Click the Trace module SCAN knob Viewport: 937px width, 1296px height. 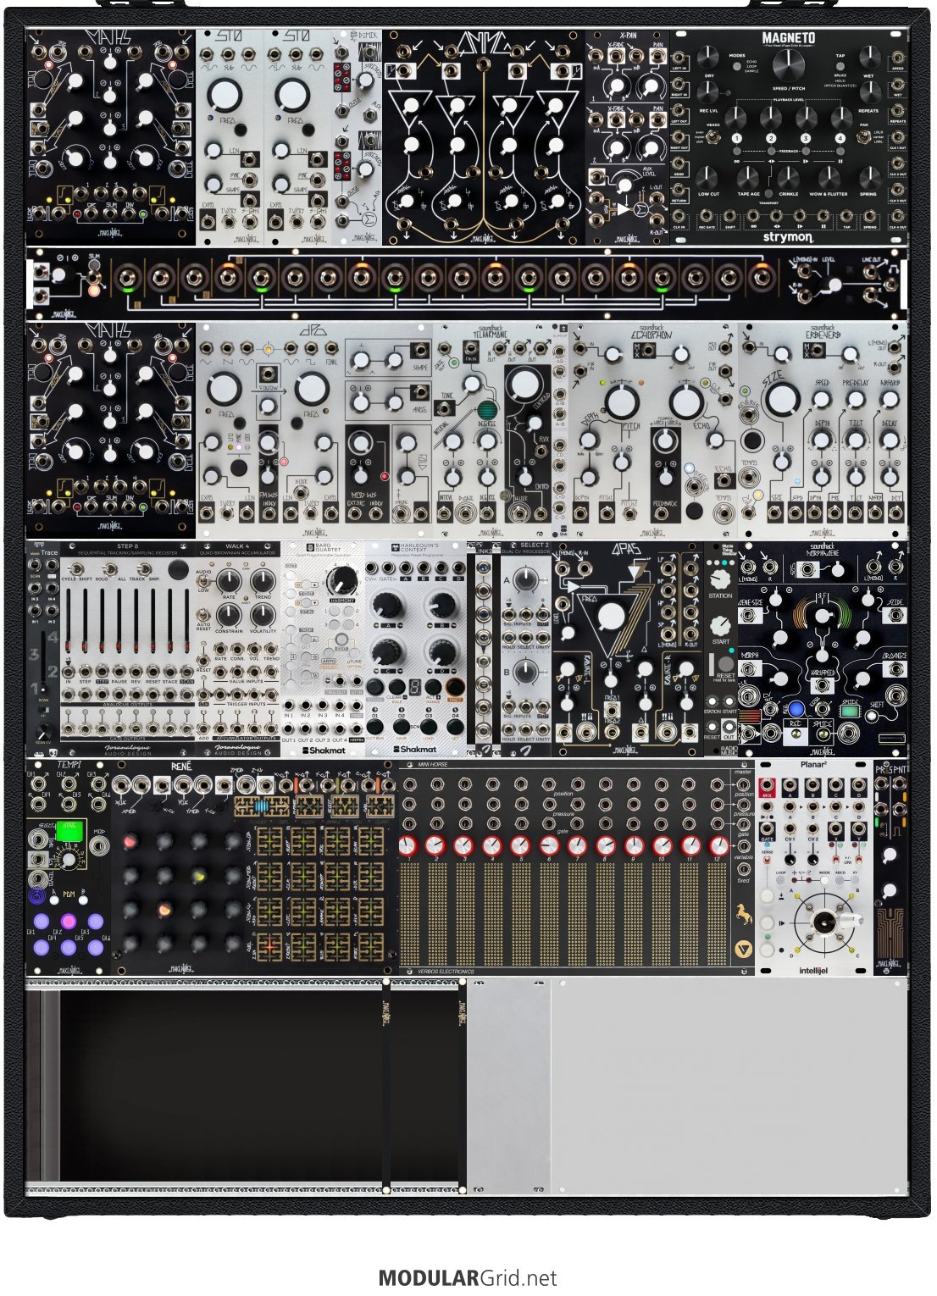(x=45, y=732)
